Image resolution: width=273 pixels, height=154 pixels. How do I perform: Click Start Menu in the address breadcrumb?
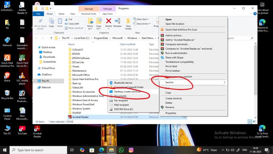click(147, 38)
